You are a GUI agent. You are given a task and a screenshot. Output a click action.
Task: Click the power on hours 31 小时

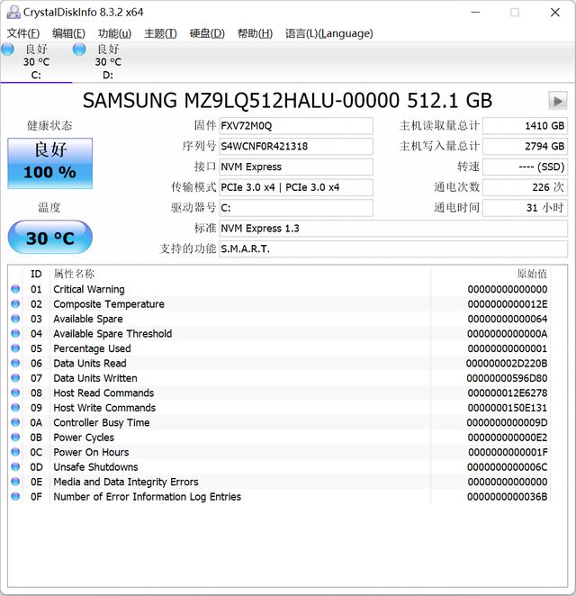coord(525,208)
